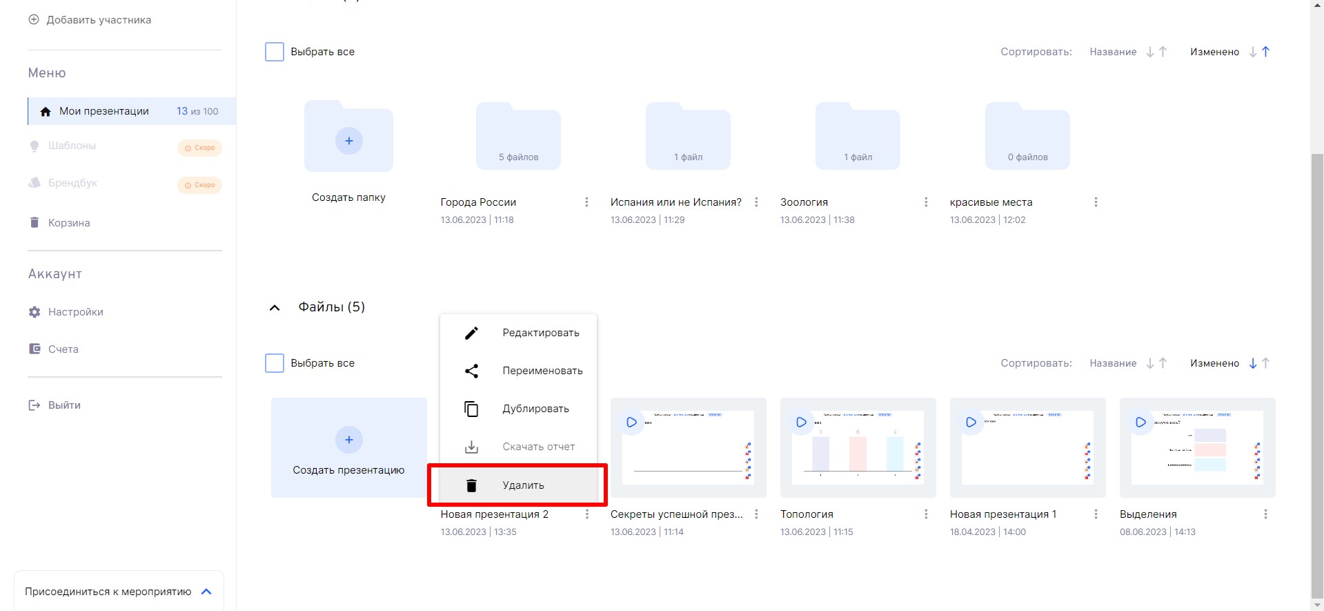Viewport: 1324px width, 611px height.
Task: Click the Создать презентацию card
Action: (348, 447)
